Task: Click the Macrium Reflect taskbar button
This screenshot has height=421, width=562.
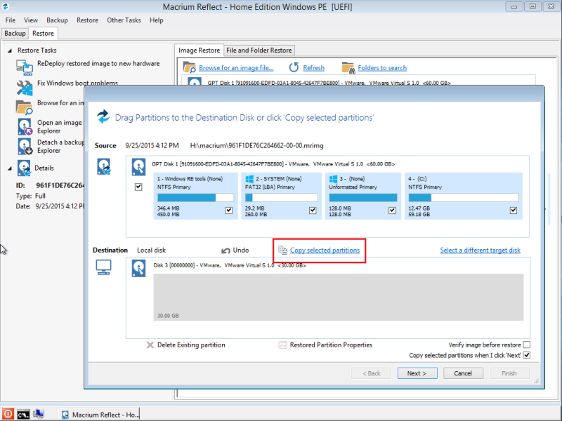Action: point(99,415)
